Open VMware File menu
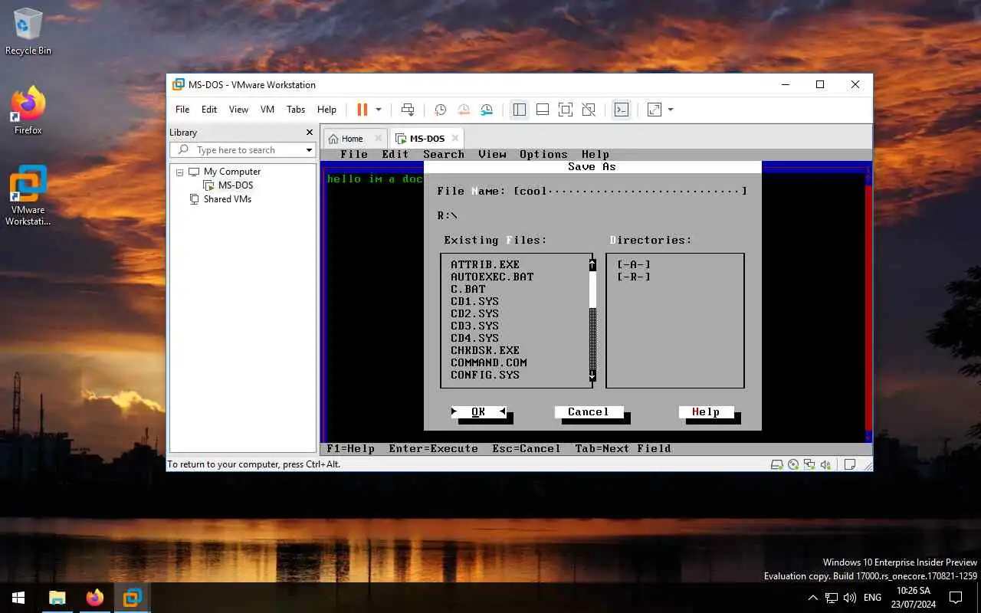 [x=182, y=110]
